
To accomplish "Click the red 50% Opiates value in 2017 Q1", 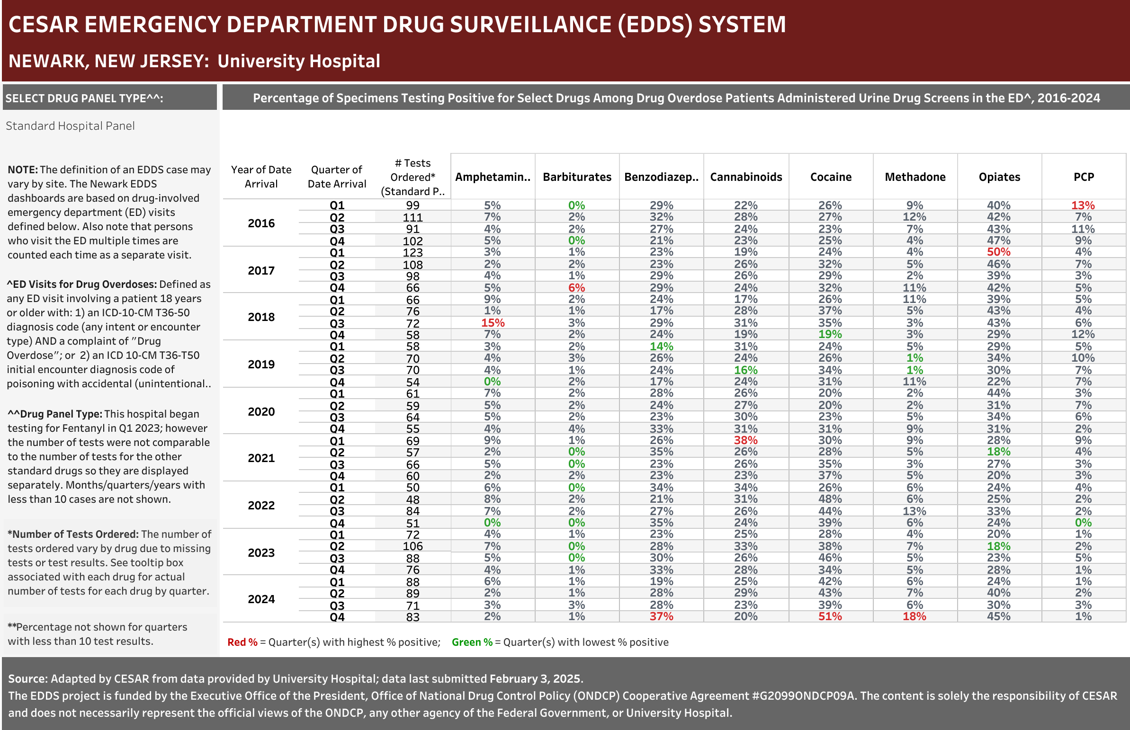I will 999,252.
